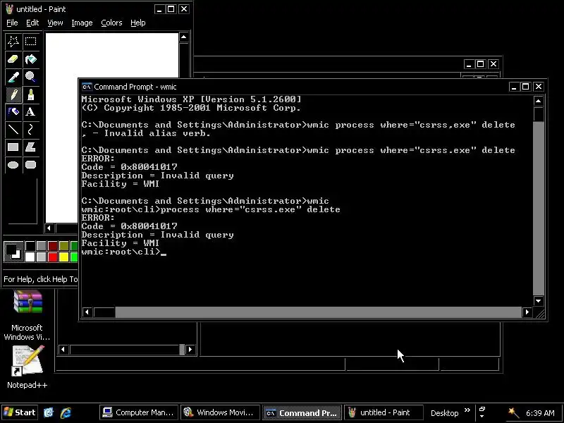564x423 pixels.
Task: Launch Internet Explorer from quick launch
Action: [x=66, y=412]
